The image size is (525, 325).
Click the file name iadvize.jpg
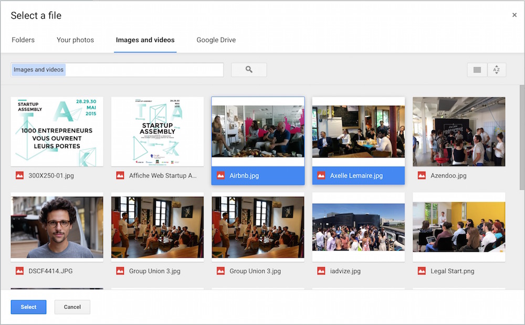click(x=345, y=271)
